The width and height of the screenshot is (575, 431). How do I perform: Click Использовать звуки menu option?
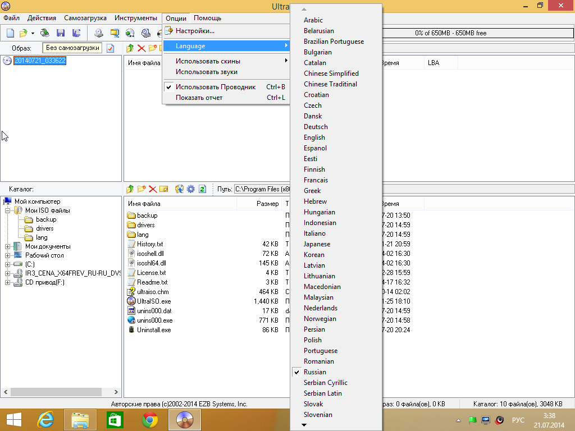click(226, 72)
